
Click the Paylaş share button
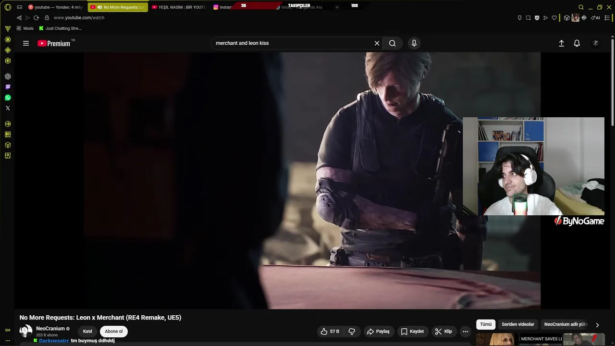click(378, 331)
